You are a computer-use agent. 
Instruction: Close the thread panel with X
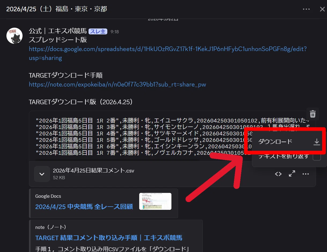322,9
